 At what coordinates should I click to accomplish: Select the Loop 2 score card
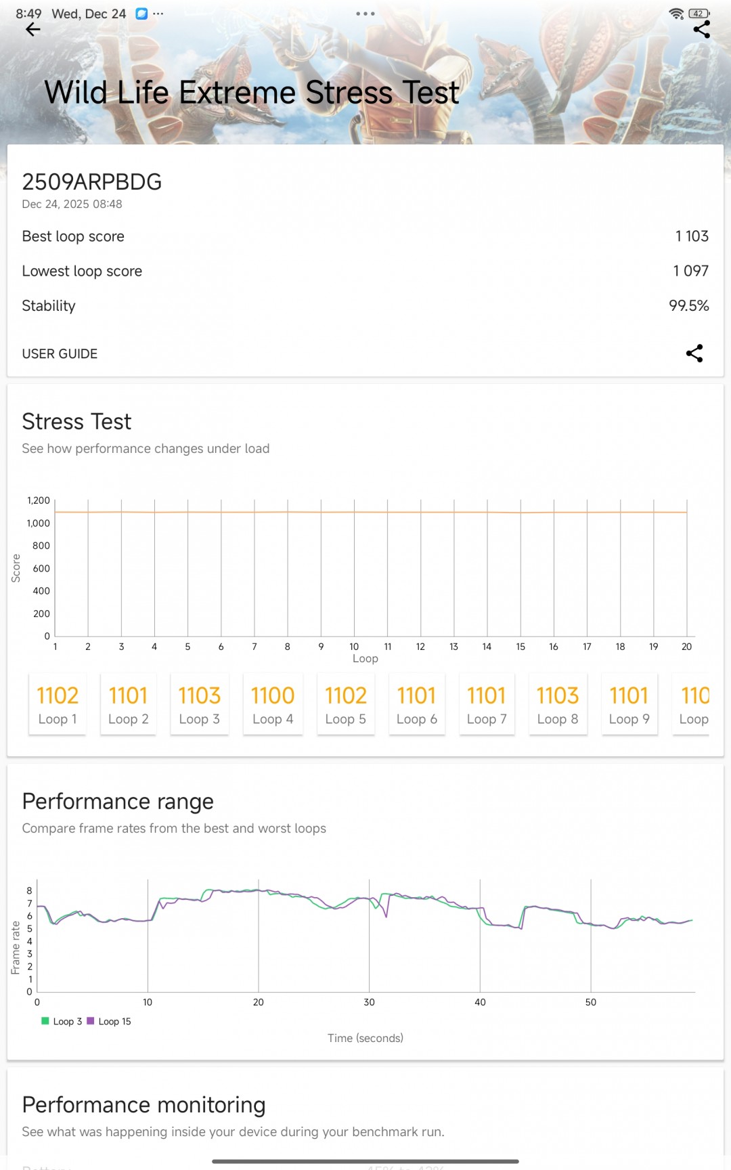click(x=129, y=704)
